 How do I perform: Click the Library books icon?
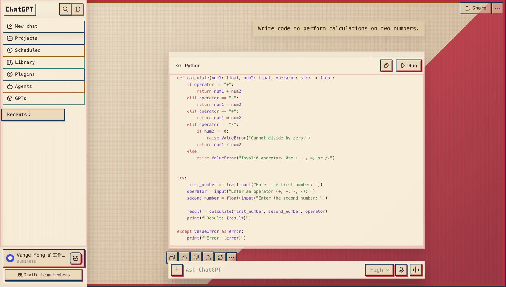[10, 62]
